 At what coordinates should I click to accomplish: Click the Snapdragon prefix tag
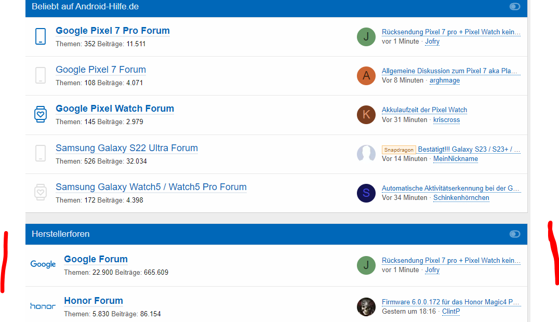[x=398, y=150]
